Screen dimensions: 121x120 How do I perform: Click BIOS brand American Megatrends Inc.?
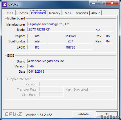70,61
